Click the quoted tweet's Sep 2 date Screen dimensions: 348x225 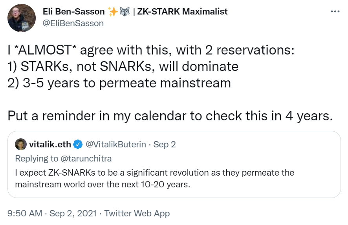(165, 145)
